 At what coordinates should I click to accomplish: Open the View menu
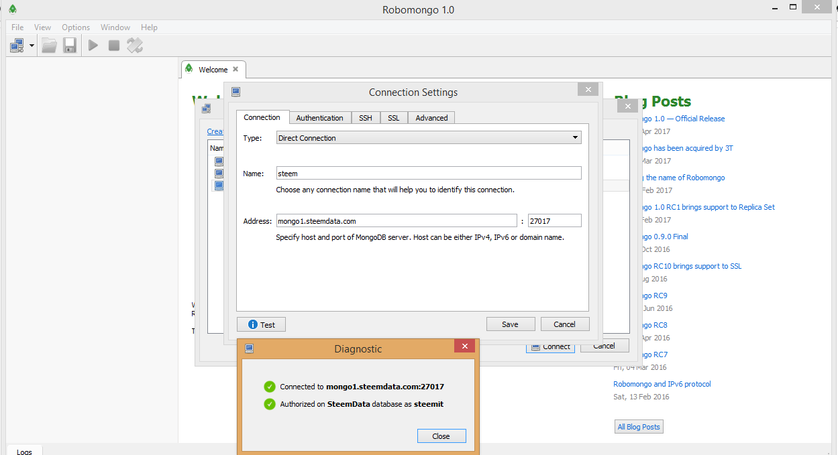point(43,27)
